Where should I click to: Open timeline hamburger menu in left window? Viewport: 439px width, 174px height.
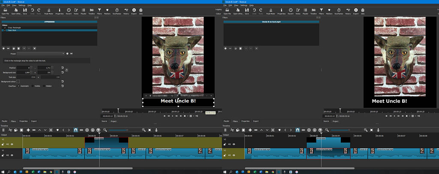(x=3, y=129)
